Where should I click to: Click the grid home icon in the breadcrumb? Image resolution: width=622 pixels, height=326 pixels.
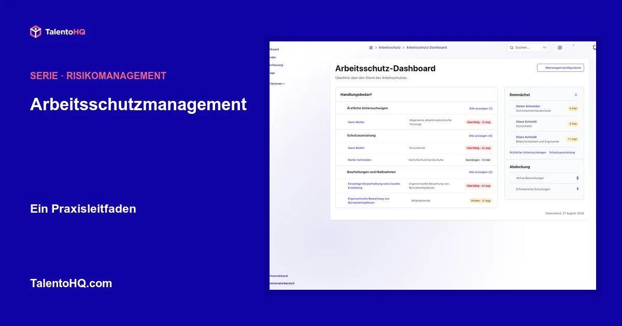pyautogui.click(x=371, y=48)
